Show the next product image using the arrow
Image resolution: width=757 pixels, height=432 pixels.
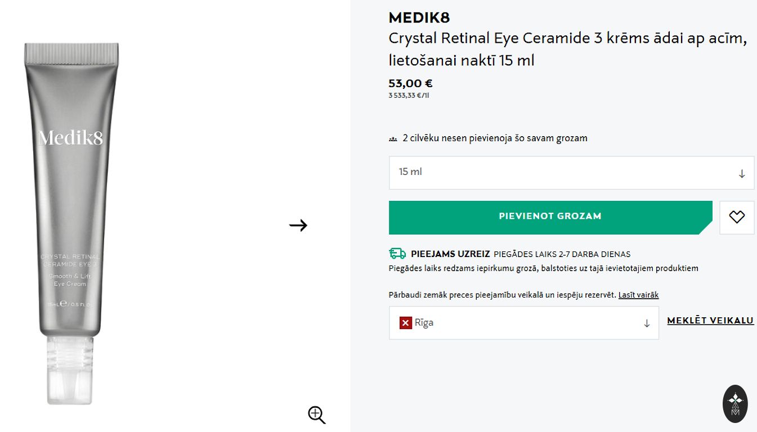coord(298,226)
